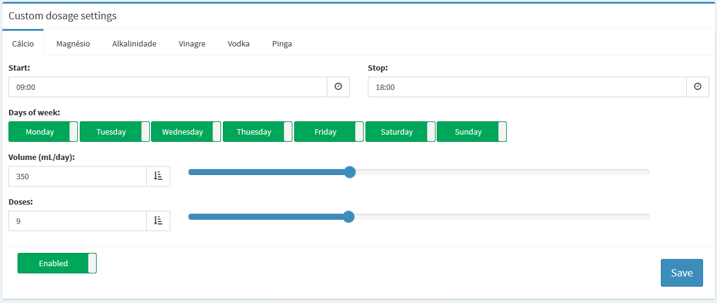This screenshot has height=303, width=717.
Task: Click the sort icon next to Doses field
Action: tap(158, 221)
